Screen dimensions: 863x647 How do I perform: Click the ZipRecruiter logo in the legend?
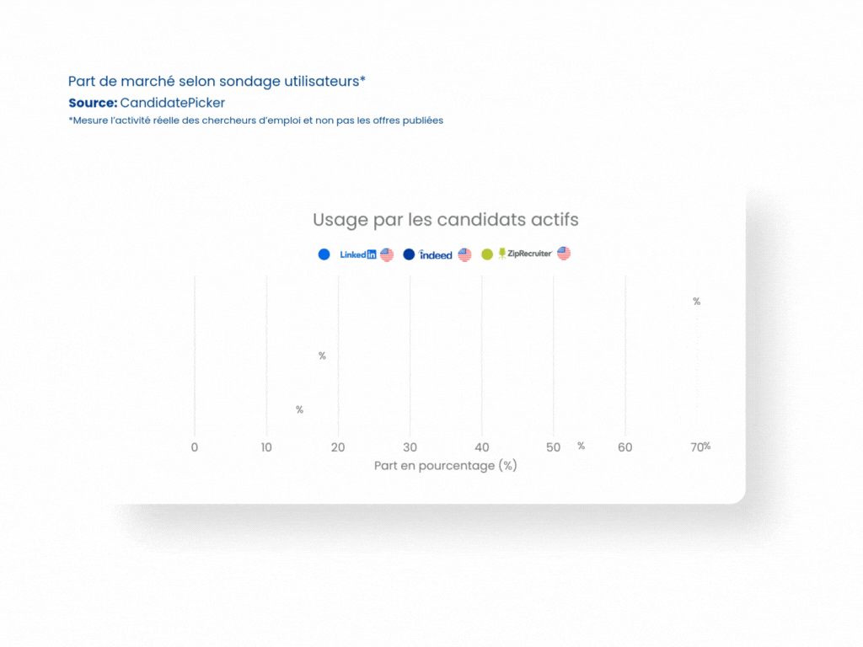click(x=525, y=254)
